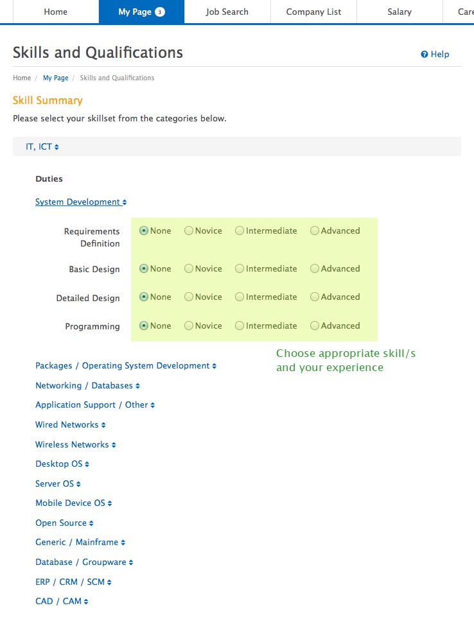Expand CAD / CAM section
474x617 pixels.
62,601
